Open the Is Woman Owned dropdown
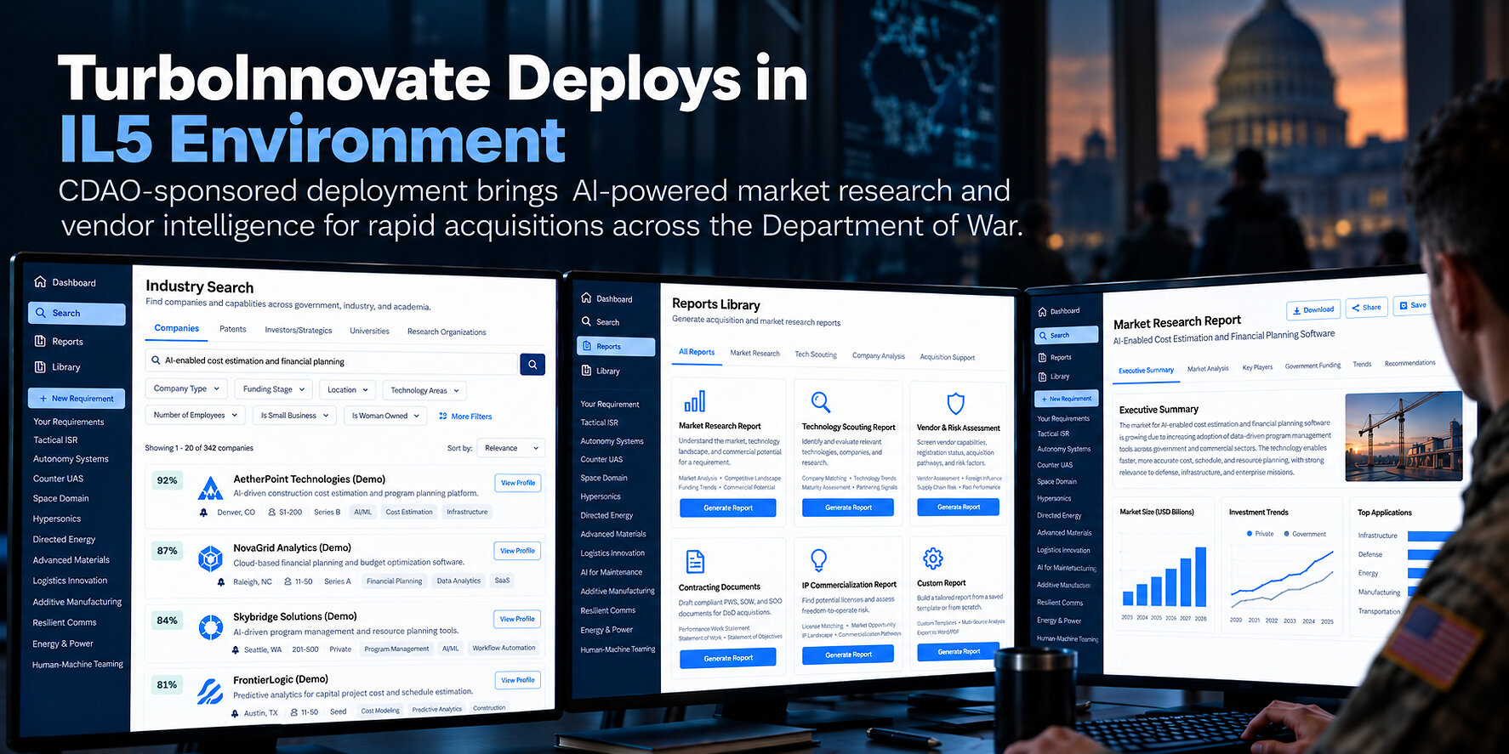This screenshot has height=754, width=1509. coord(385,417)
